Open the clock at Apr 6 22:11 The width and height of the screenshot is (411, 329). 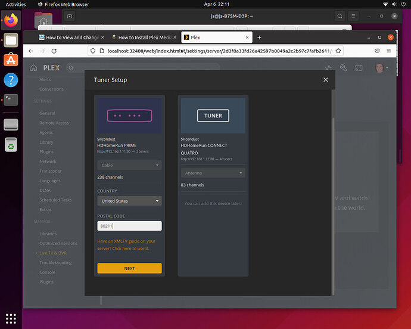point(217,4)
